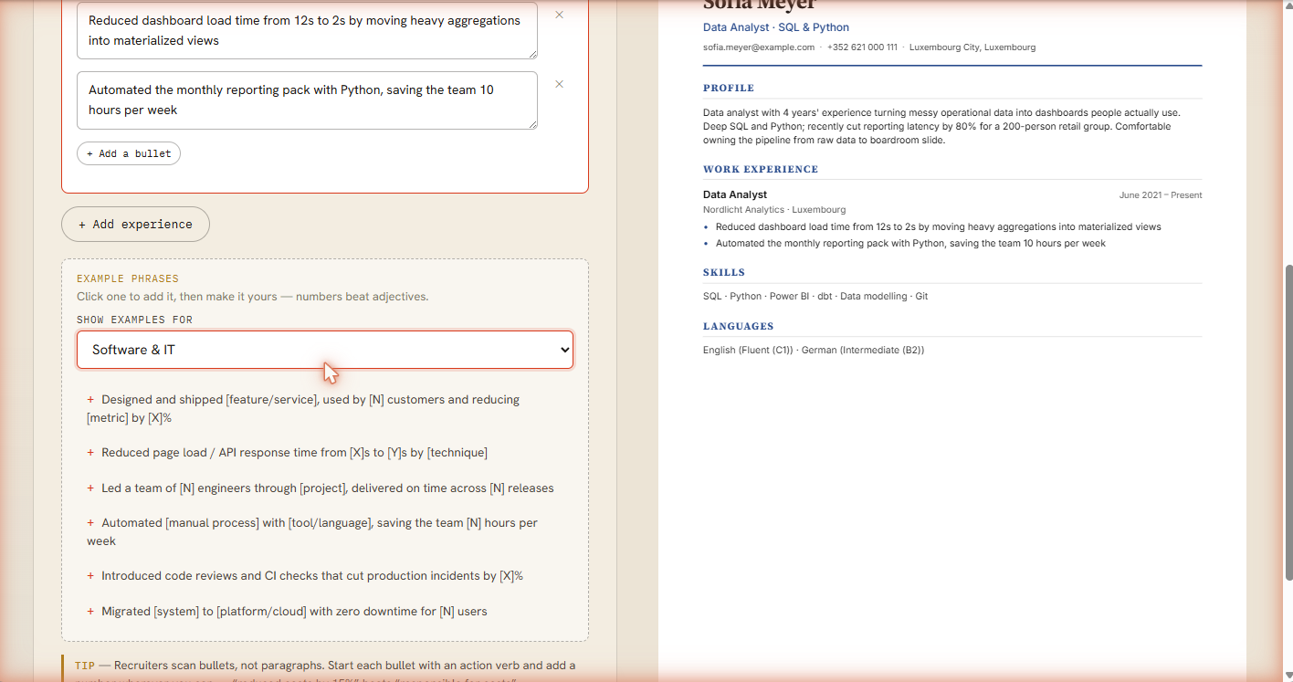The height and width of the screenshot is (682, 1293).
Task: Click the 'numbers beat adjectives' hint text
Action: (x=362, y=297)
